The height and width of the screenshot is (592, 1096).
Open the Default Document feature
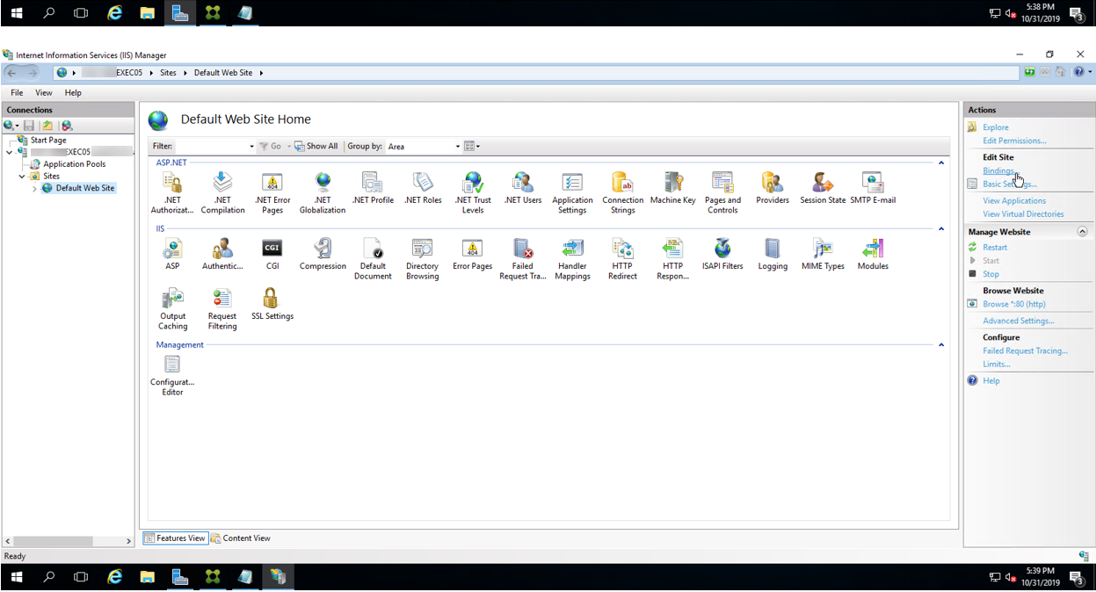(x=373, y=259)
